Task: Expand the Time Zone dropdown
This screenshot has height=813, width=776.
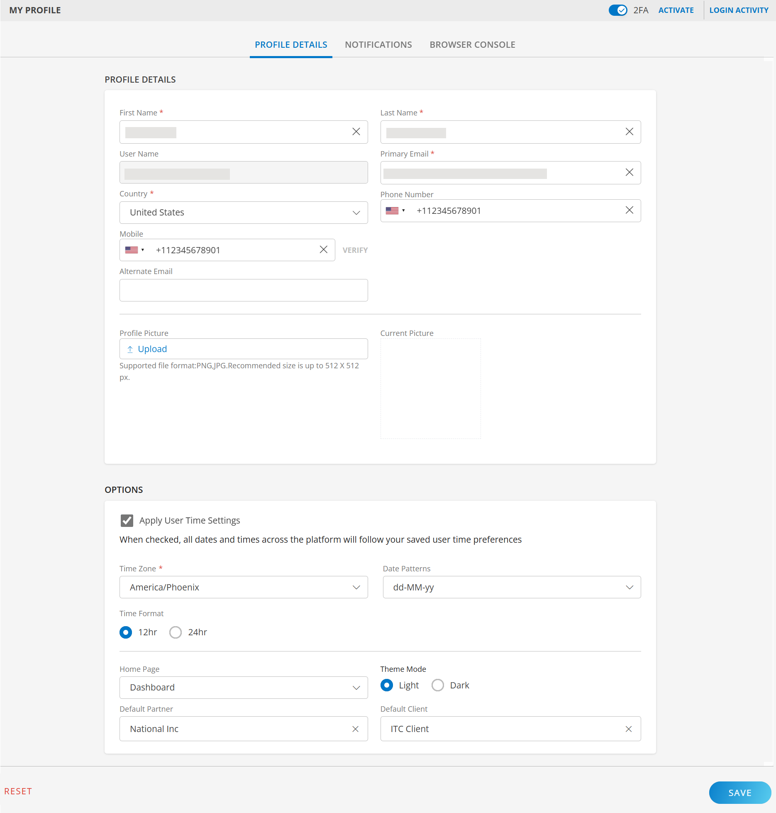Action: (x=244, y=587)
